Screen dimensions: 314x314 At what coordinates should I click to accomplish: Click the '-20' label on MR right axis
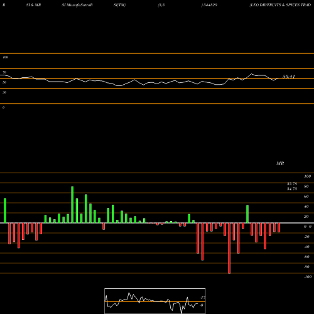[306, 237]
